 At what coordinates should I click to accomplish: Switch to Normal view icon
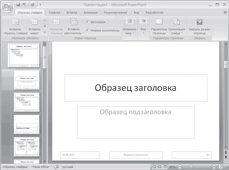[154, 167]
